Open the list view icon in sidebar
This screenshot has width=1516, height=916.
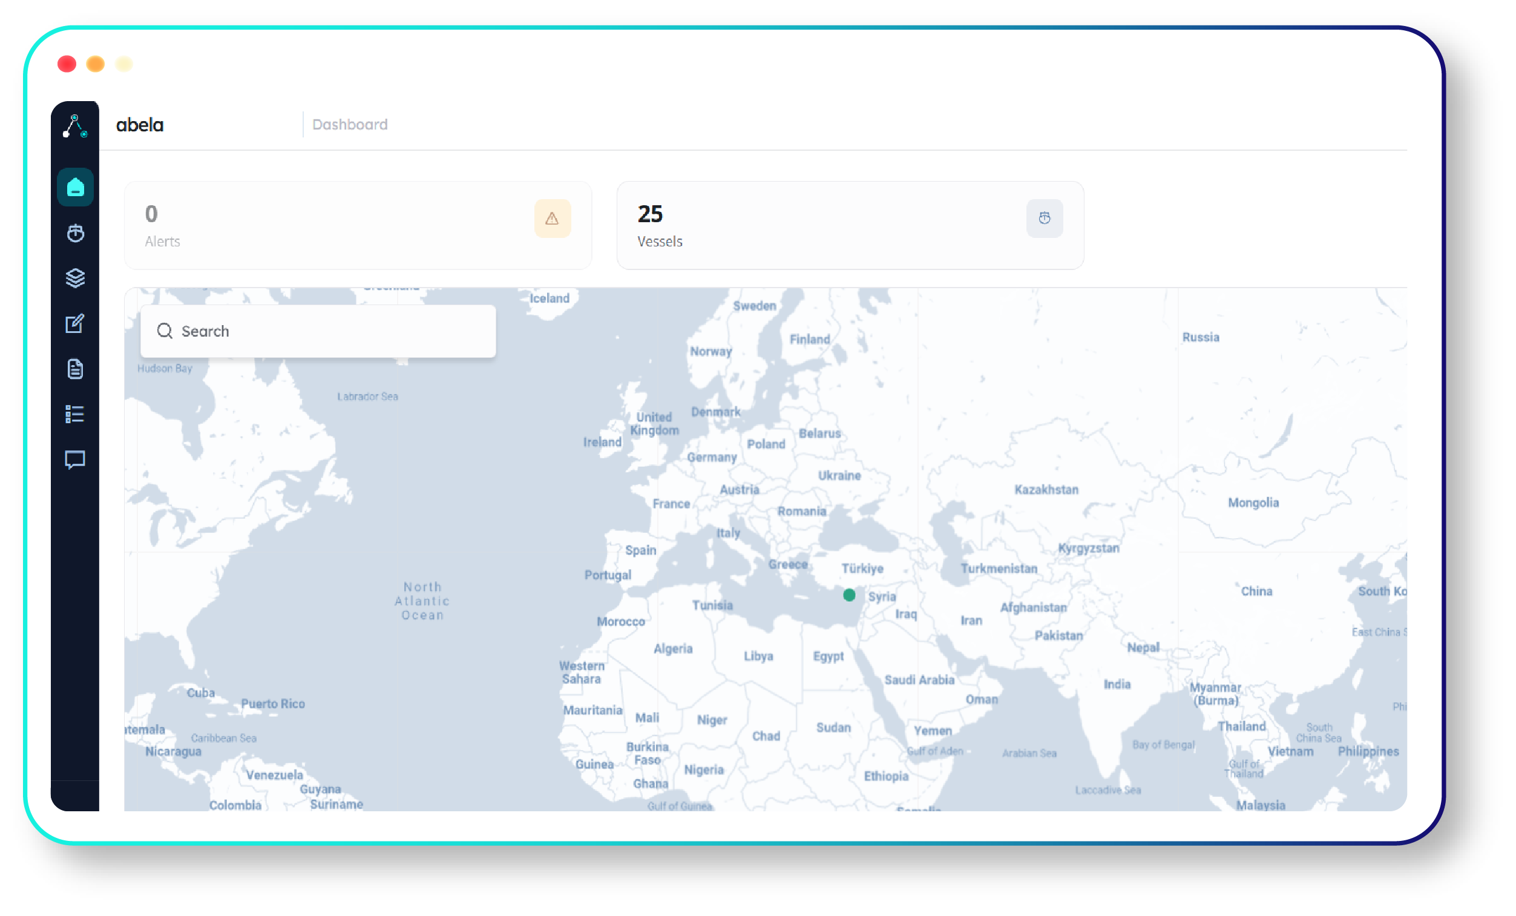click(75, 414)
